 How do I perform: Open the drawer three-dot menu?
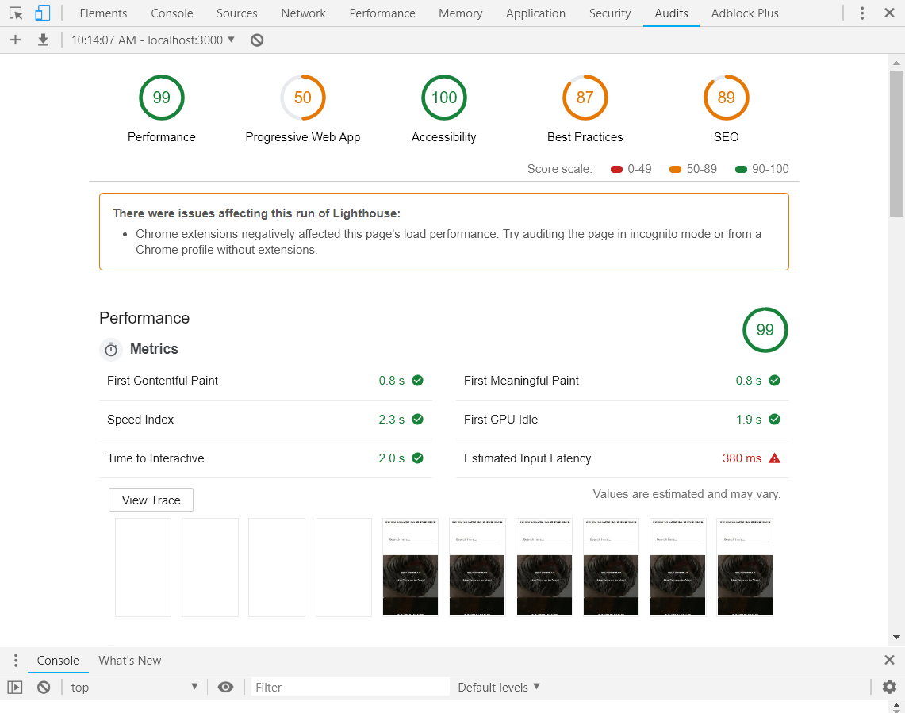tap(16, 660)
